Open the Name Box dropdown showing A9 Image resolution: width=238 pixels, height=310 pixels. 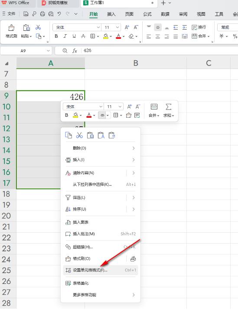48,51
